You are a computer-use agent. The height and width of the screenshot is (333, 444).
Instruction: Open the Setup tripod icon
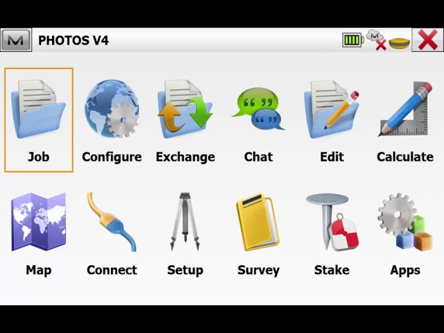point(185,222)
